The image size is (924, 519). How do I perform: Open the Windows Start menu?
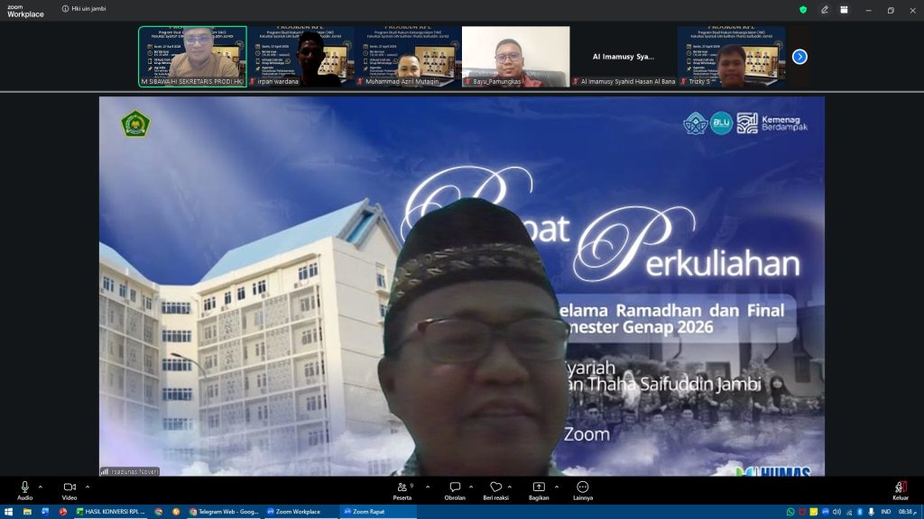pos(8,512)
